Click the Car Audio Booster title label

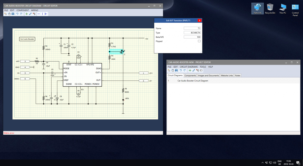click(27, 39)
